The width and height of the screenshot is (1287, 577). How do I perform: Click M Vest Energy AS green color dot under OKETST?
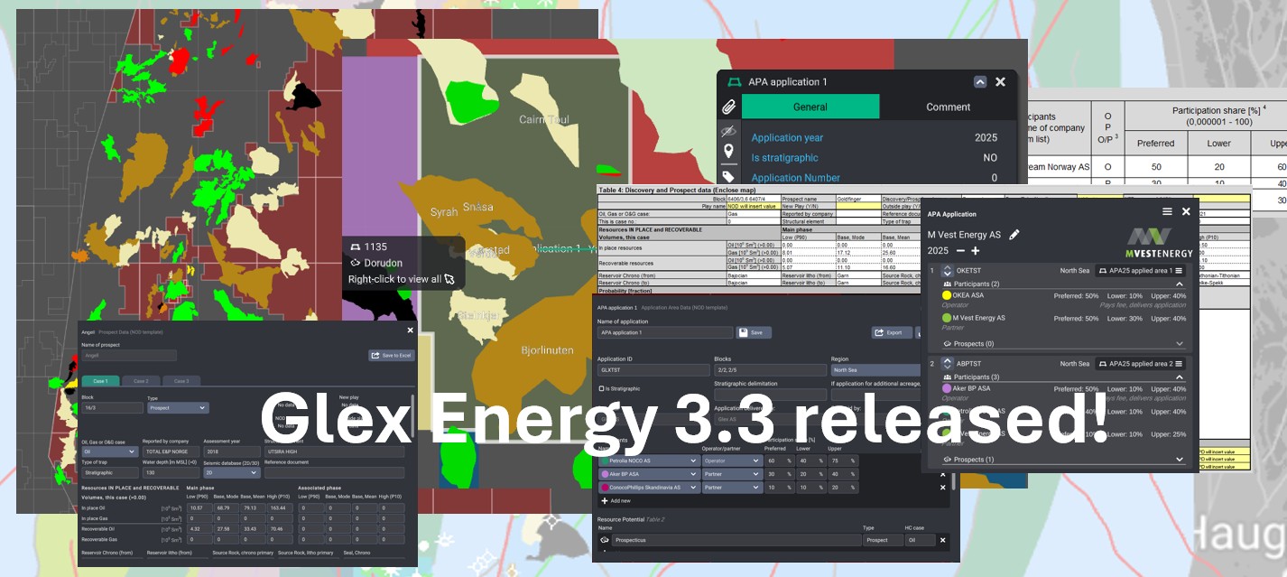pos(947,318)
